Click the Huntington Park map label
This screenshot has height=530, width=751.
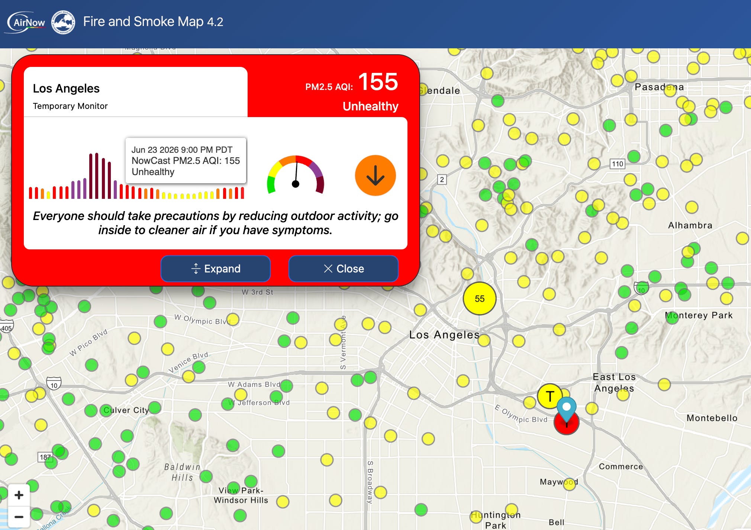coord(496,520)
